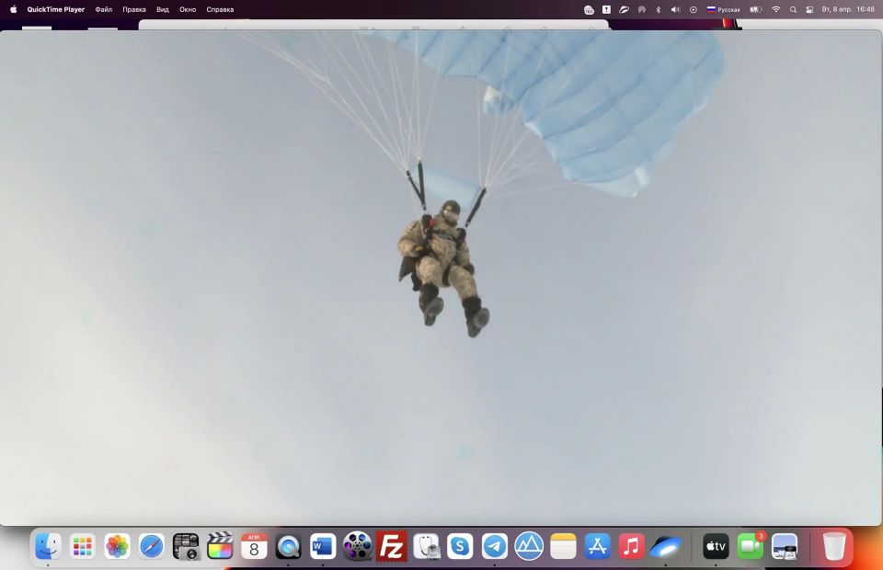Image resolution: width=883 pixels, height=570 pixels.
Task: Launch Photos from the Dock
Action: point(117,546)
